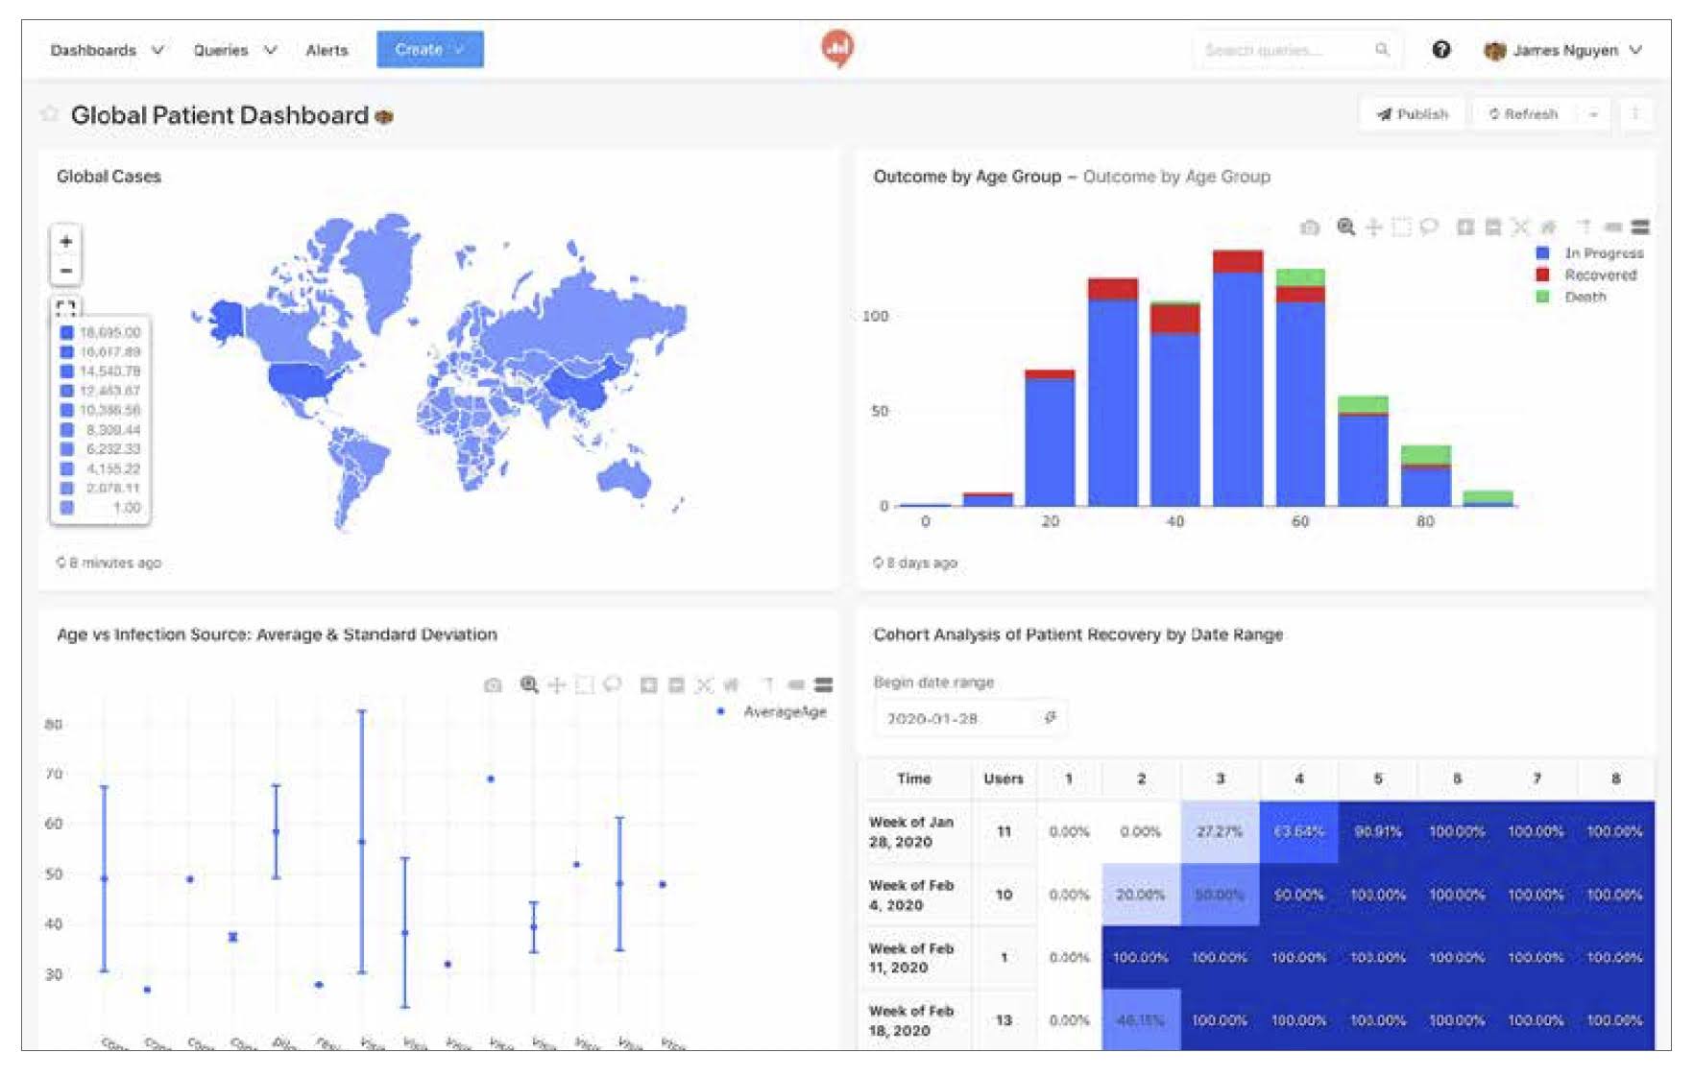Image resolution: width=1694 pixels, height=1077 pixels.
Task: Open the help question mark icon
Action: pyautogui.click(x=1441, y=49)
